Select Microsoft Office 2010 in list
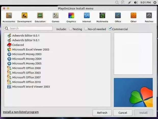The height and width of the screenshot is (119, 158). [26, 82]
